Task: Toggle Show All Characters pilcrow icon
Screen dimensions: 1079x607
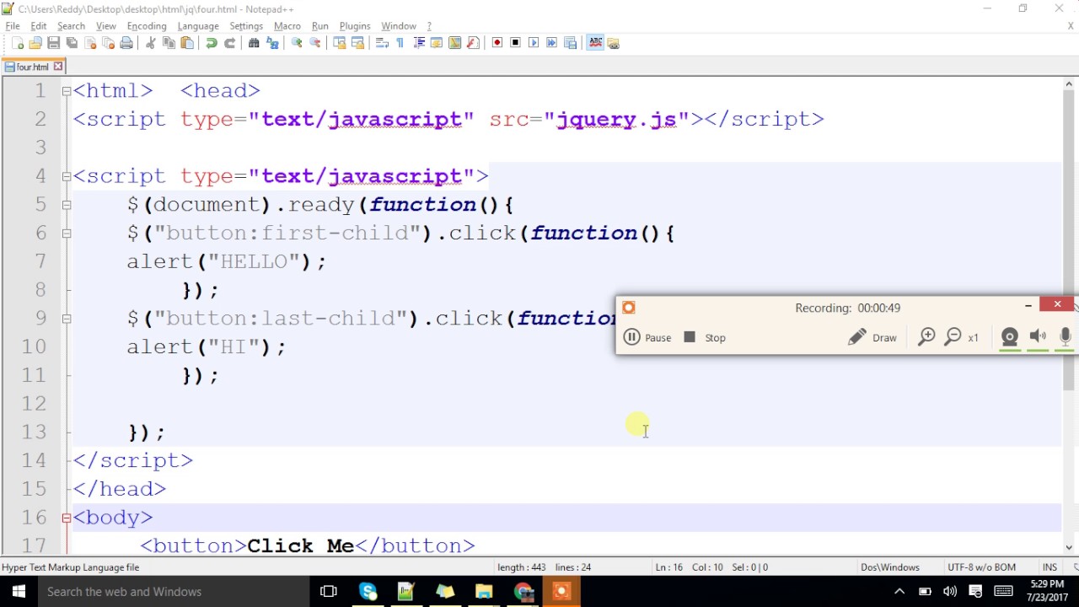Action: (x=400, y=43)
